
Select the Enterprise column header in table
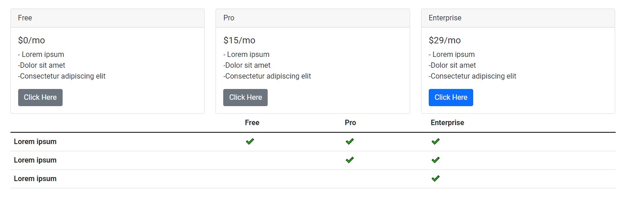click(x=447, y=122)
